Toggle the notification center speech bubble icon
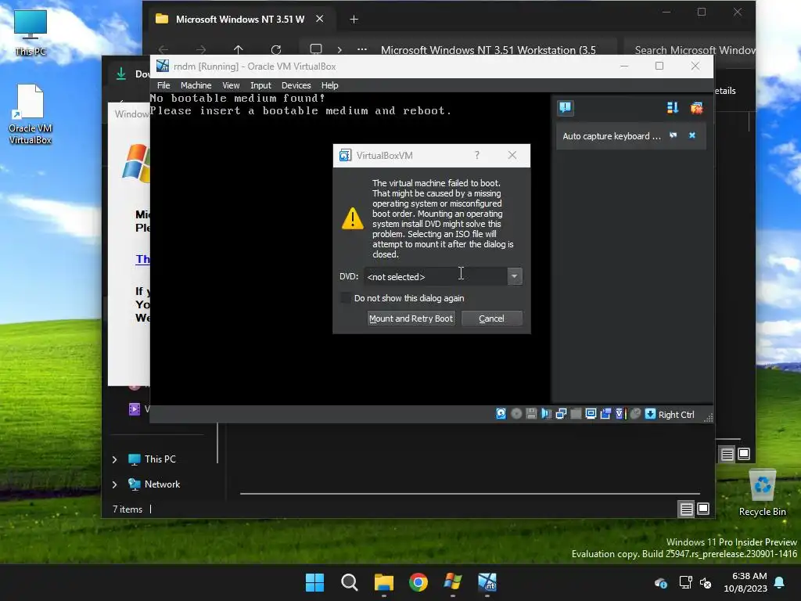 coord(565,107)
